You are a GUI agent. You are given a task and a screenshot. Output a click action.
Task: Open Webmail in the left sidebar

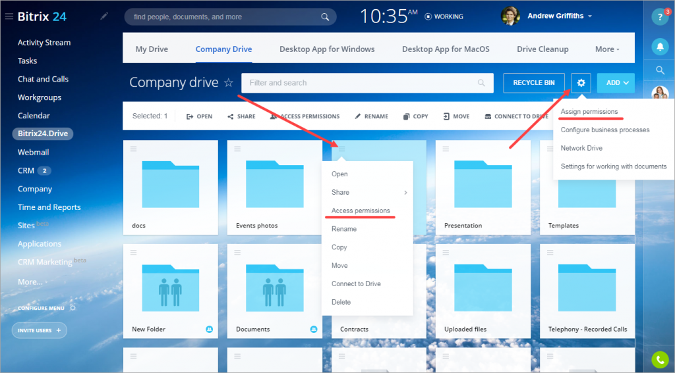click(33, 152)
